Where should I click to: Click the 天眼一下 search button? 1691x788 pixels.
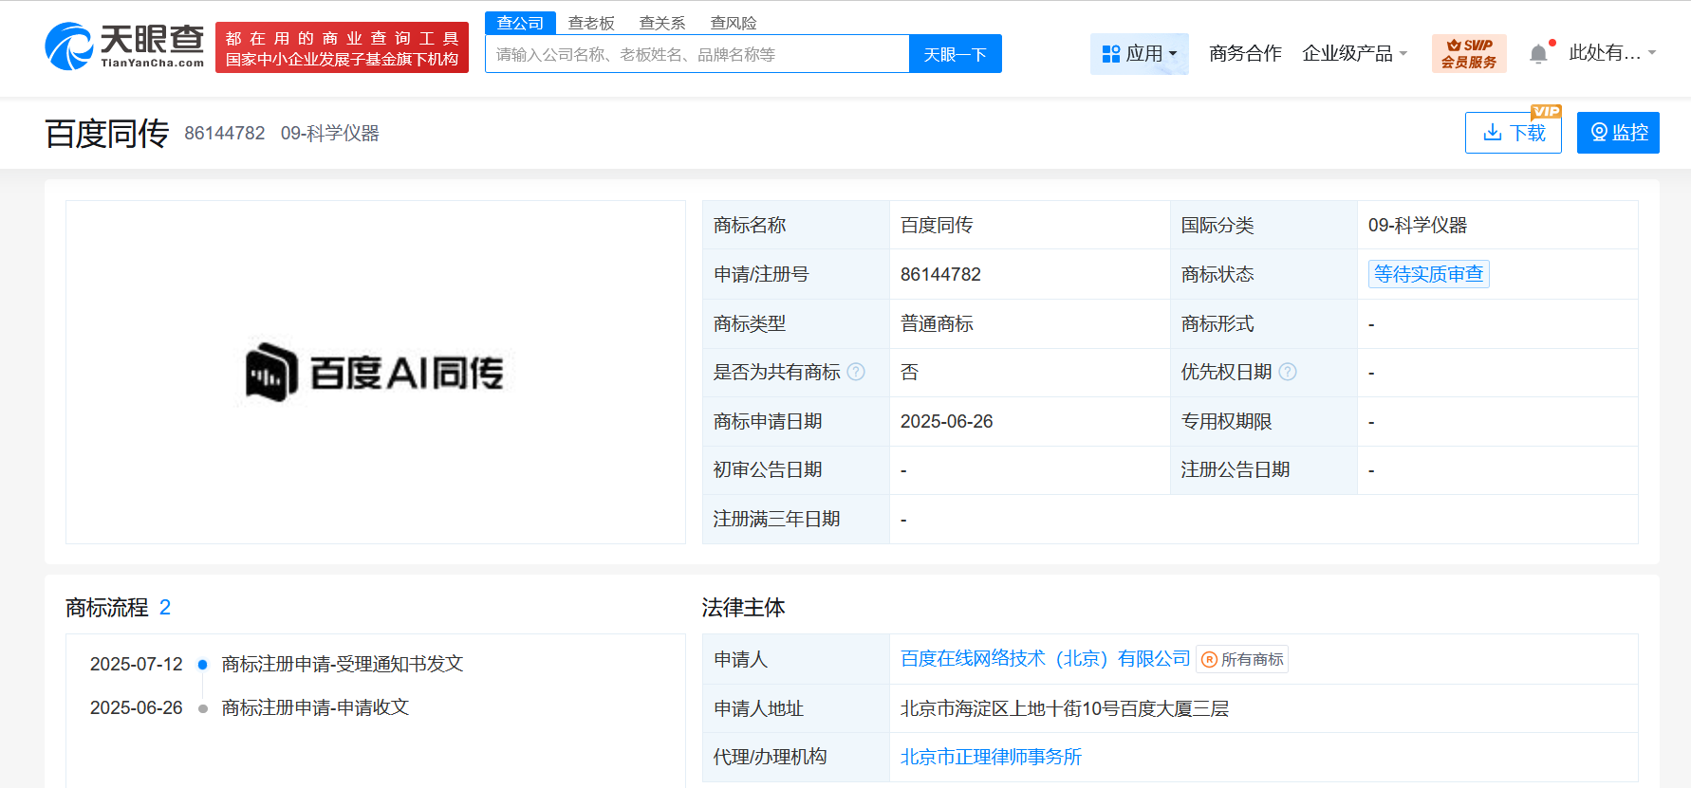955,54
